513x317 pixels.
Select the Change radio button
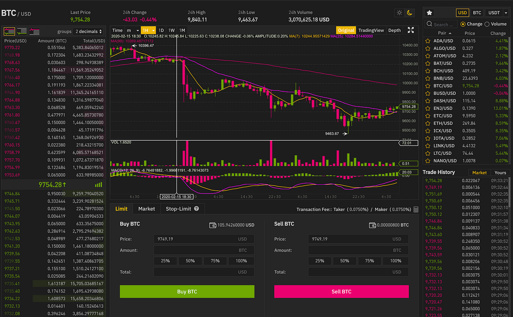pyautogui.click(x=463, y=24)
